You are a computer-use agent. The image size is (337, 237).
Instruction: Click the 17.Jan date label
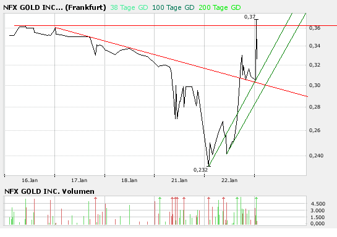pos(79,180)
